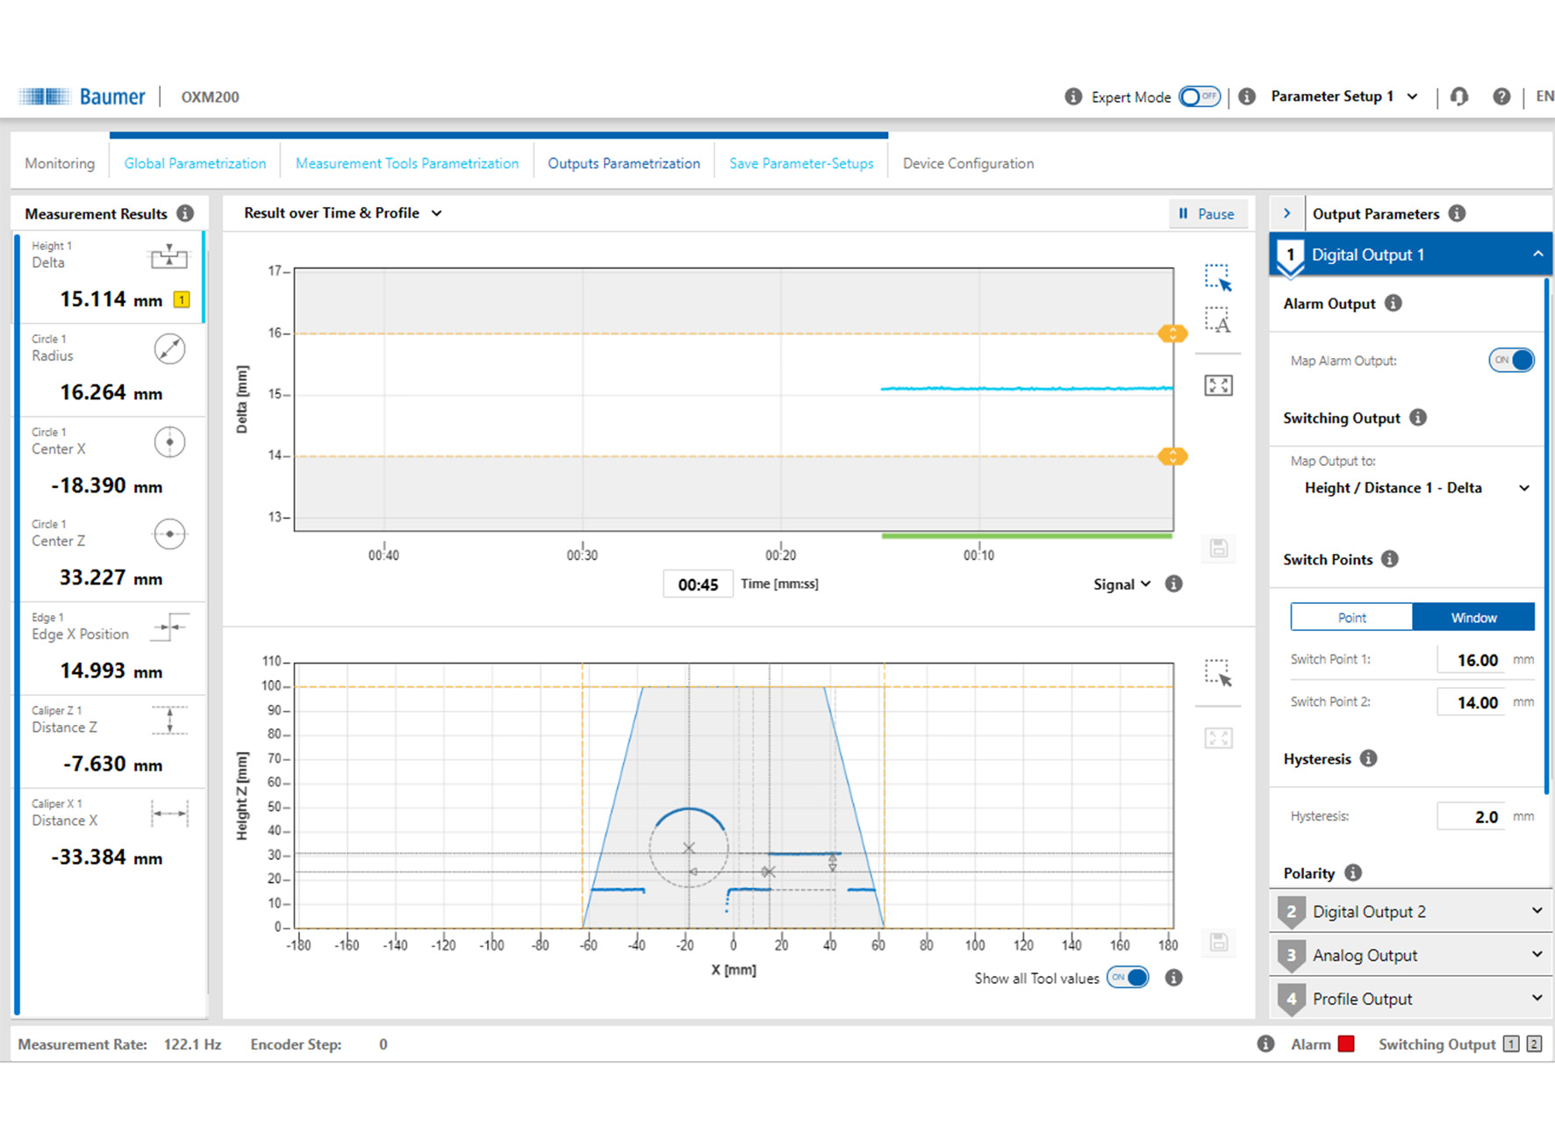Click lower threshold handle at 14 mm

coord(1172,456)
